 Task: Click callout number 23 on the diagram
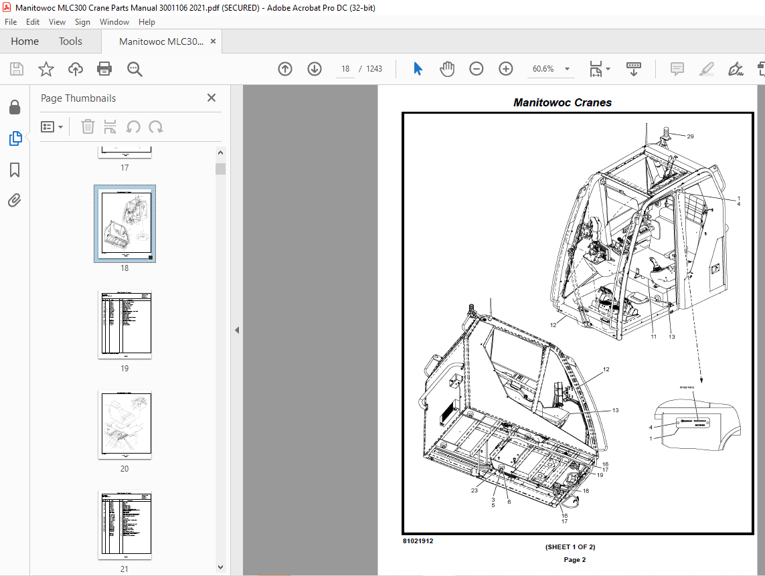pos(475,490)
